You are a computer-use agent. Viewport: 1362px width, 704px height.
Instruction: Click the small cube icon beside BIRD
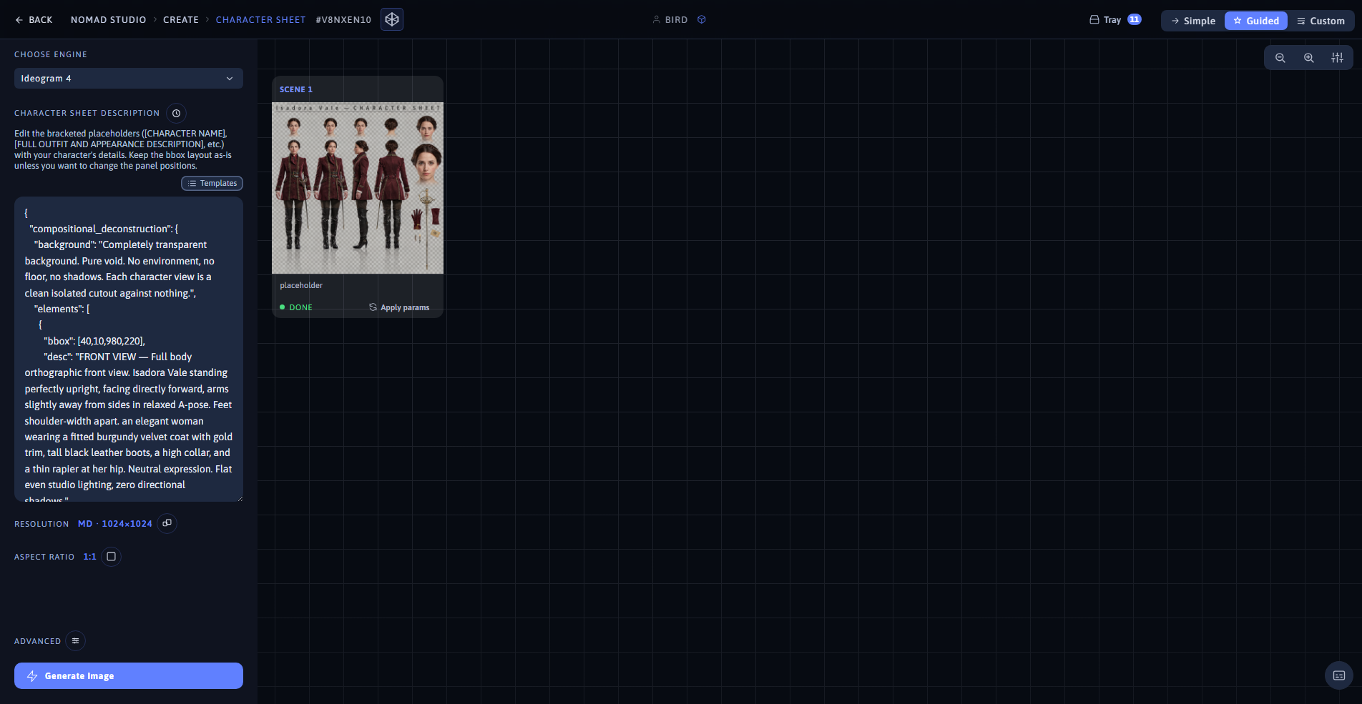coord(702,20)
